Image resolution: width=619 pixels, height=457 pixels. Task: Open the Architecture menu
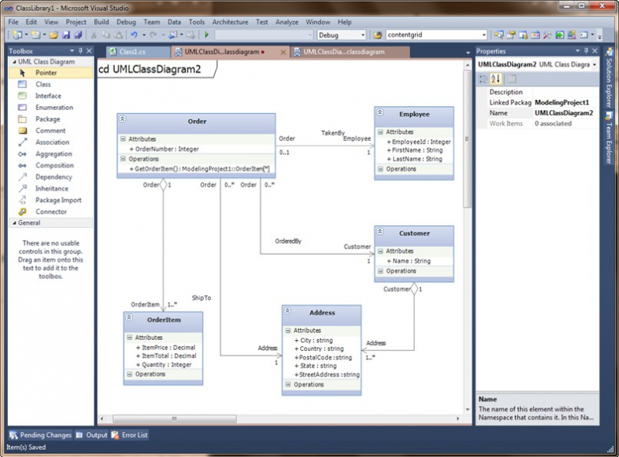pos(230,22)
